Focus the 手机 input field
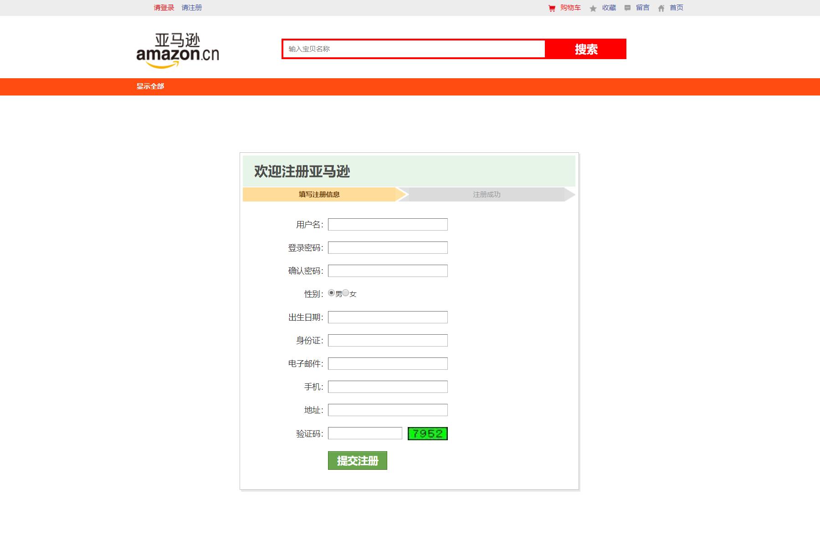Viewport: 820px width, 533px height. [x=388, y=387]
